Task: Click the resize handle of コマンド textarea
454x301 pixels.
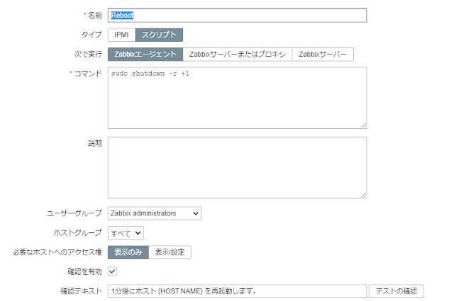Action: 364,125
